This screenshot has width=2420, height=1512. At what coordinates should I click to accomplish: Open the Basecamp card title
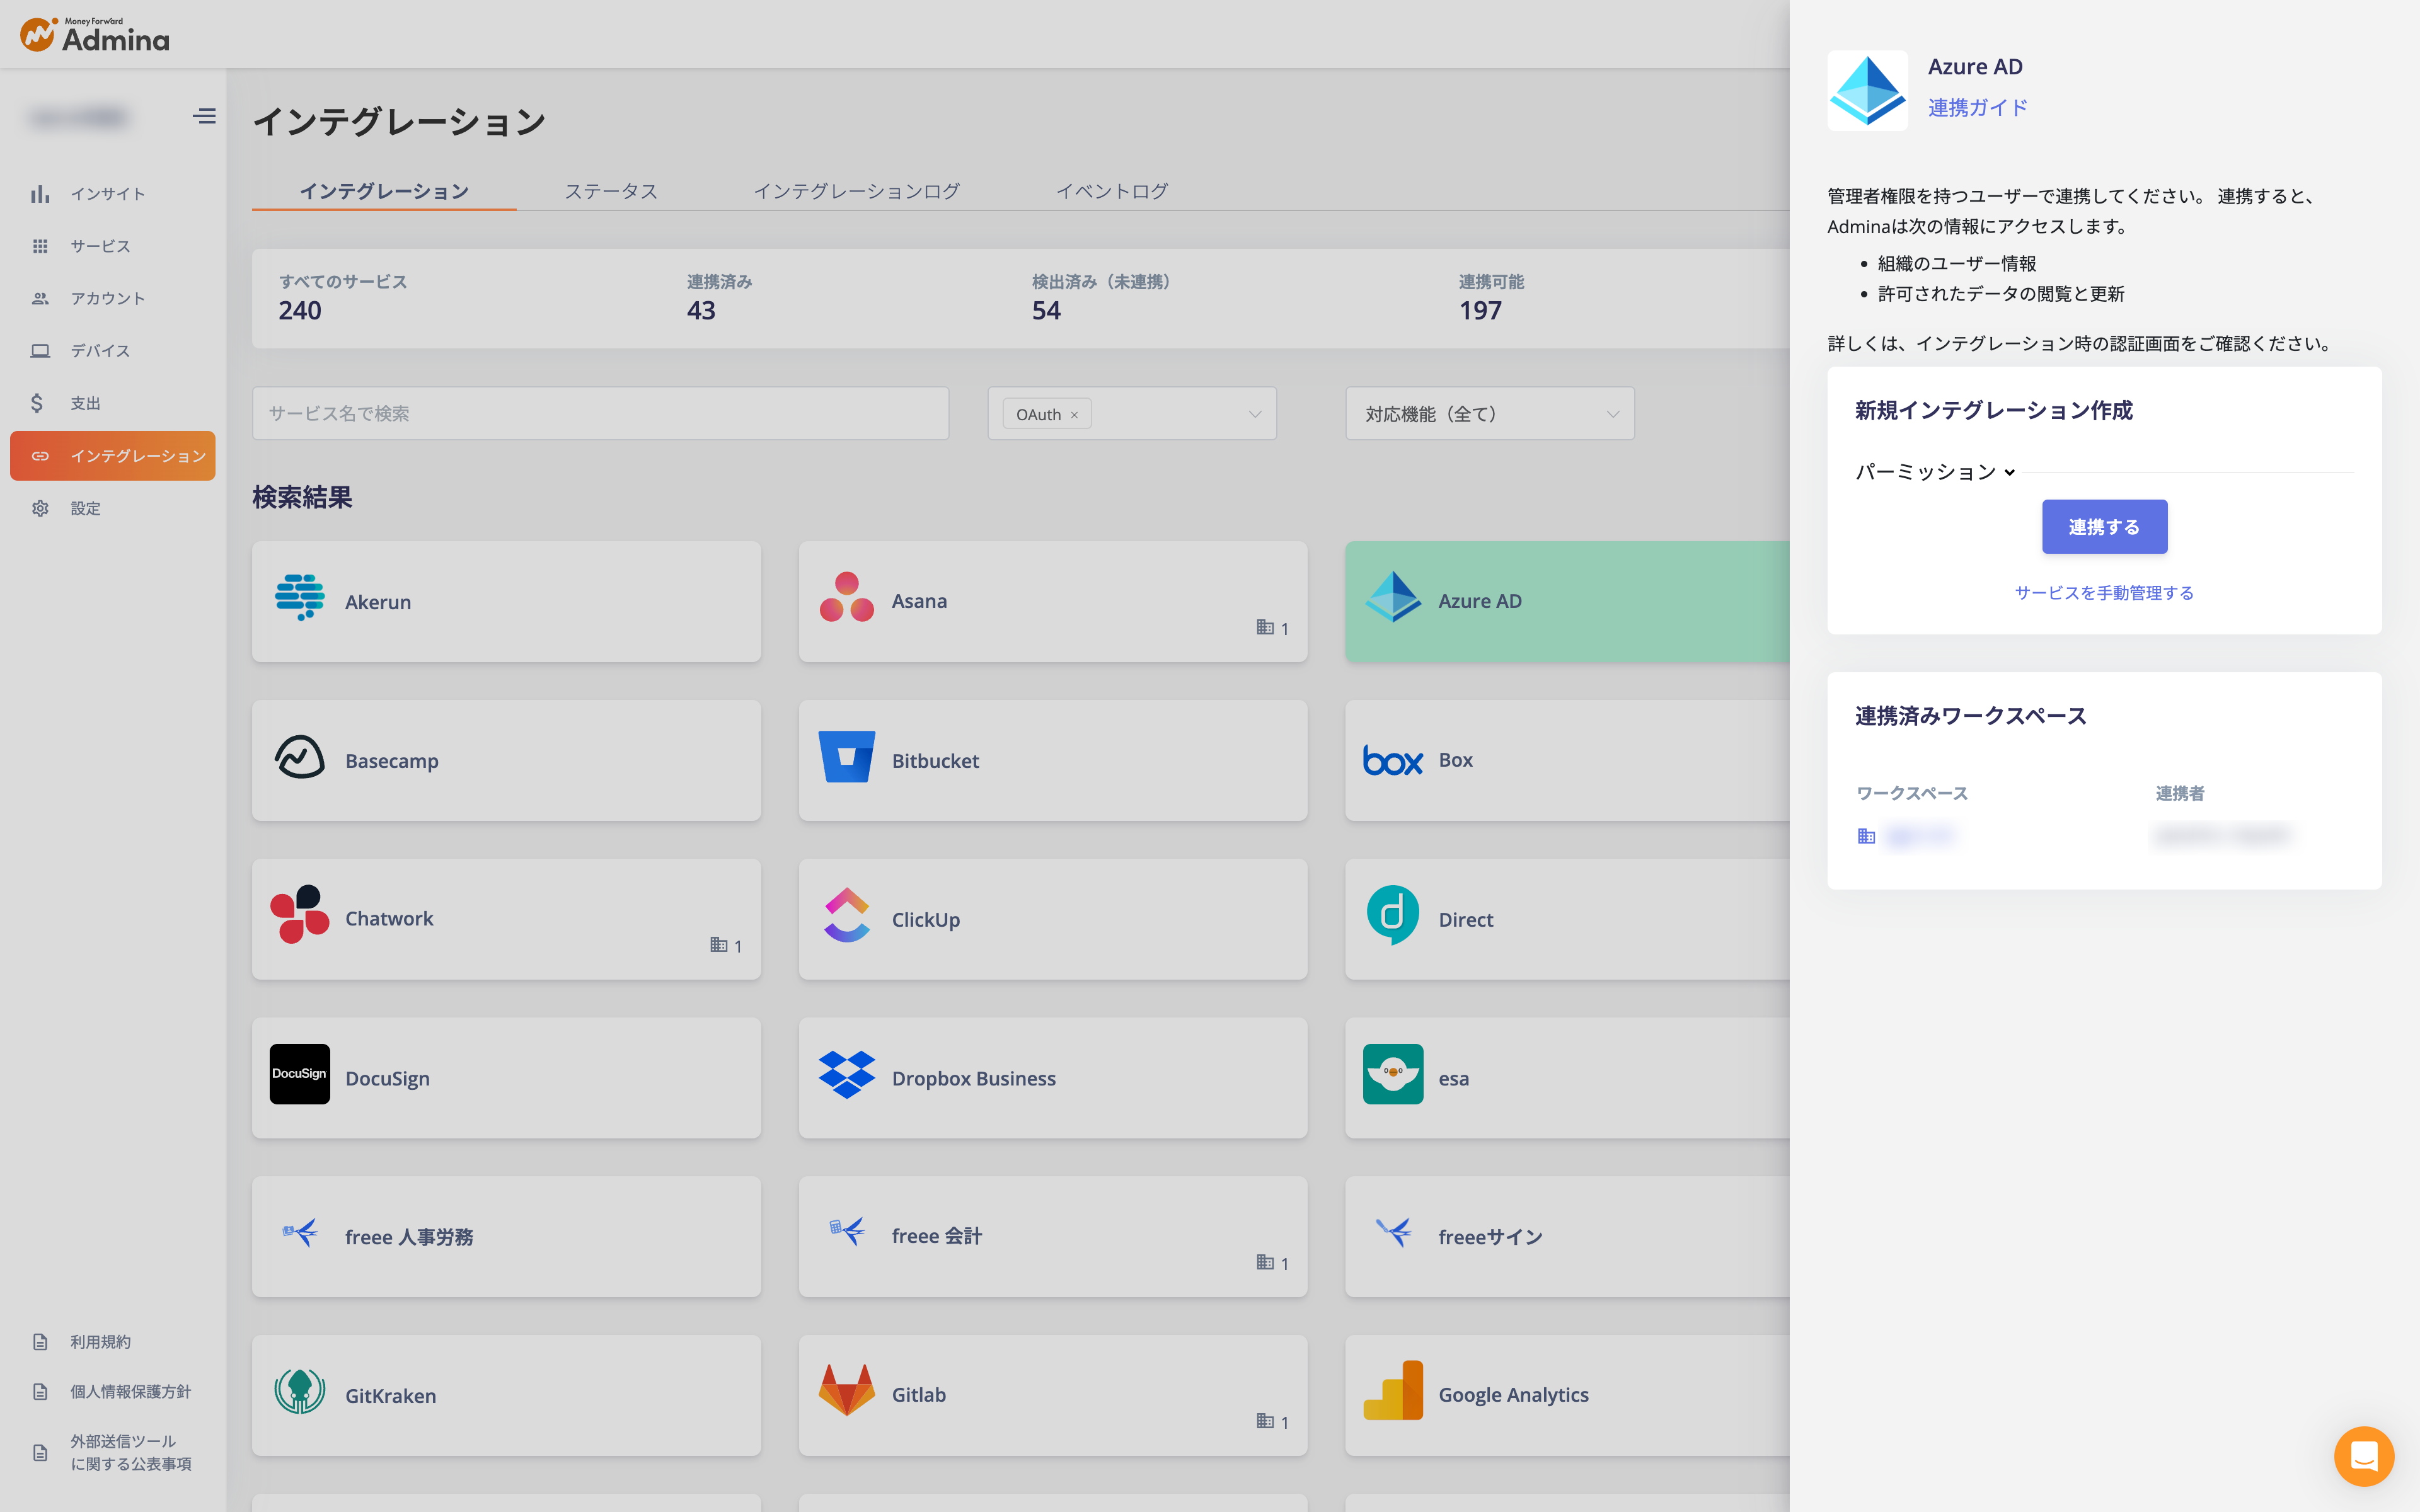(x=392, y=761)
